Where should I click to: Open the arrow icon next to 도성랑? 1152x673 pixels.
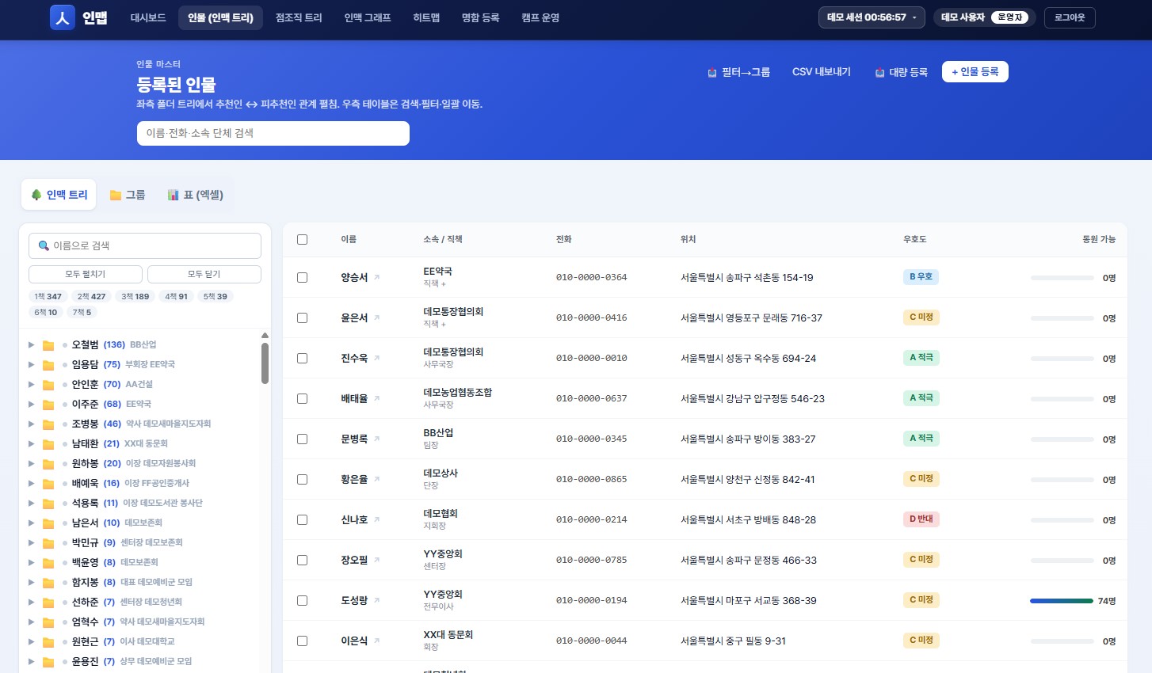(x=377, y=600)
